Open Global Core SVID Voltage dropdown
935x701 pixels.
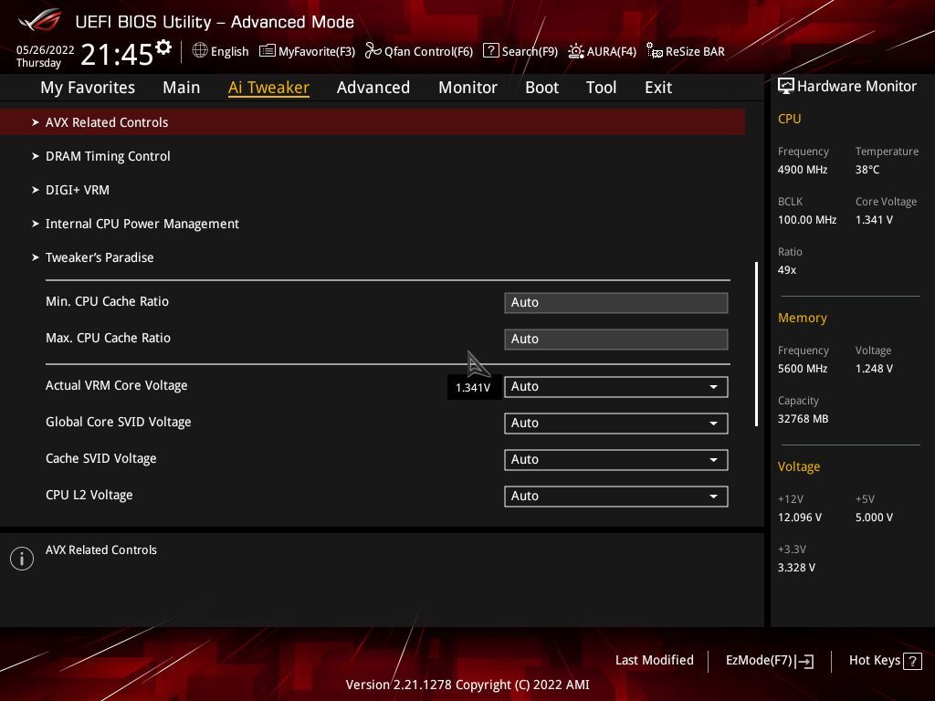(x=616, y=424)
